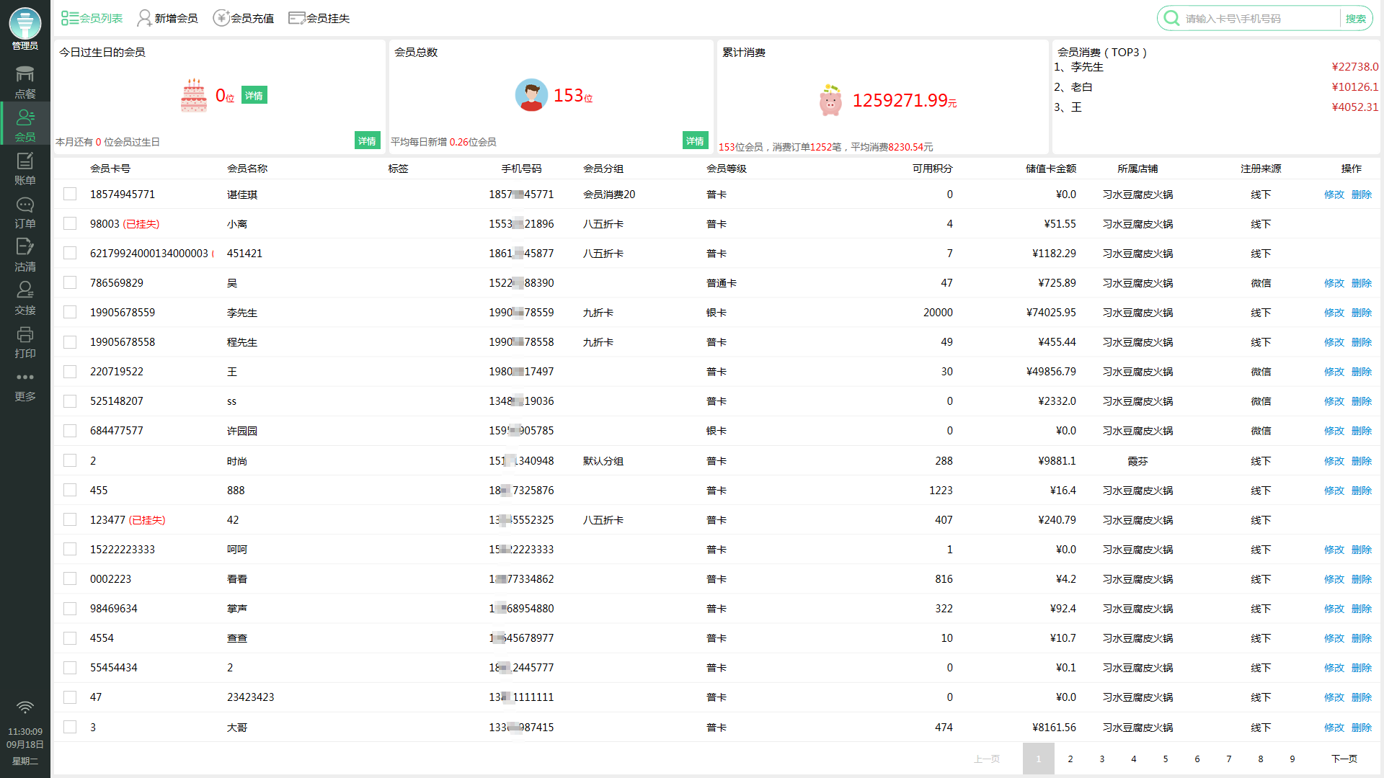Expand the 更多 more options icon
Image resolution: width=1384 pixels, height=778 pixels.
pos(25,385)
